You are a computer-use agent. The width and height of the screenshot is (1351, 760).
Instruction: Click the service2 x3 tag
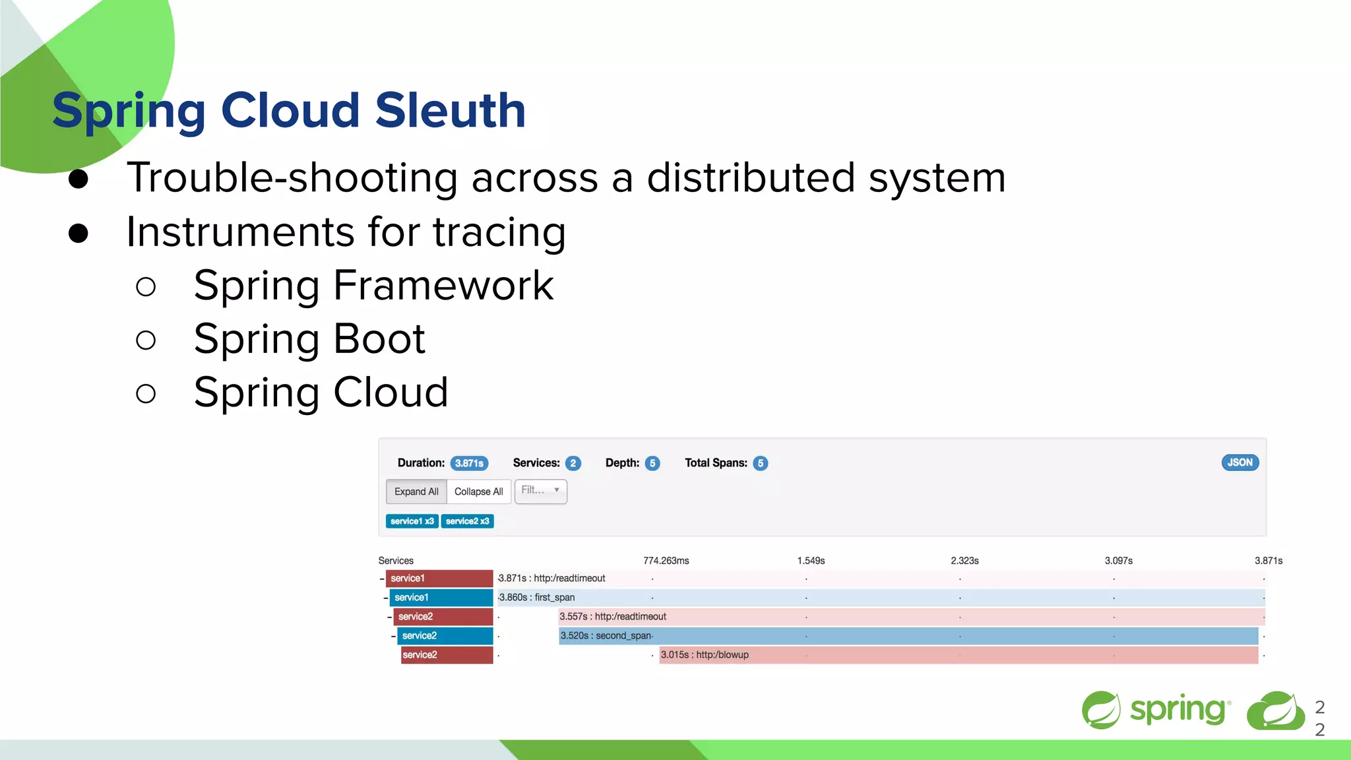click(467, 521)
